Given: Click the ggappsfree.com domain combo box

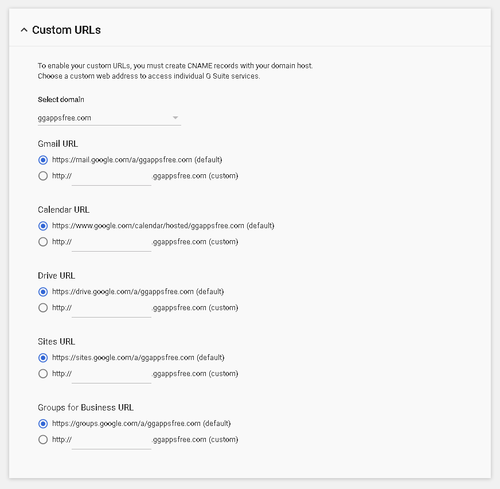Looking at the screenshot, I should pos(110,118).
